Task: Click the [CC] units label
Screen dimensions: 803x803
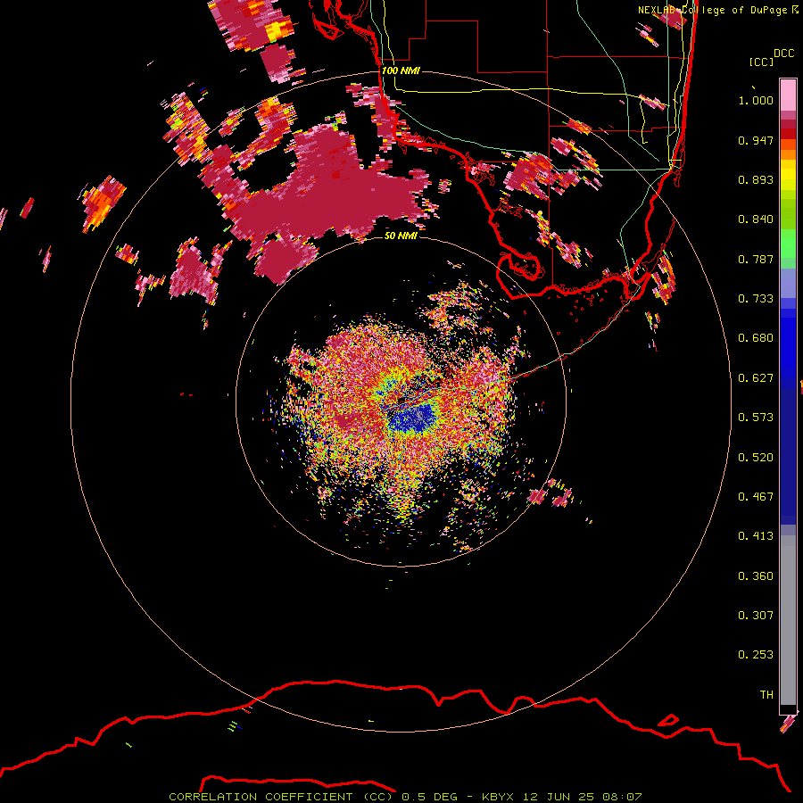Action: coord(761,62)
